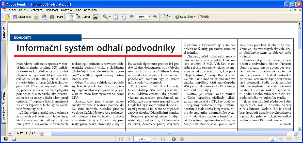Activate the Vybrat text selection tool

[x=83, y=17]
